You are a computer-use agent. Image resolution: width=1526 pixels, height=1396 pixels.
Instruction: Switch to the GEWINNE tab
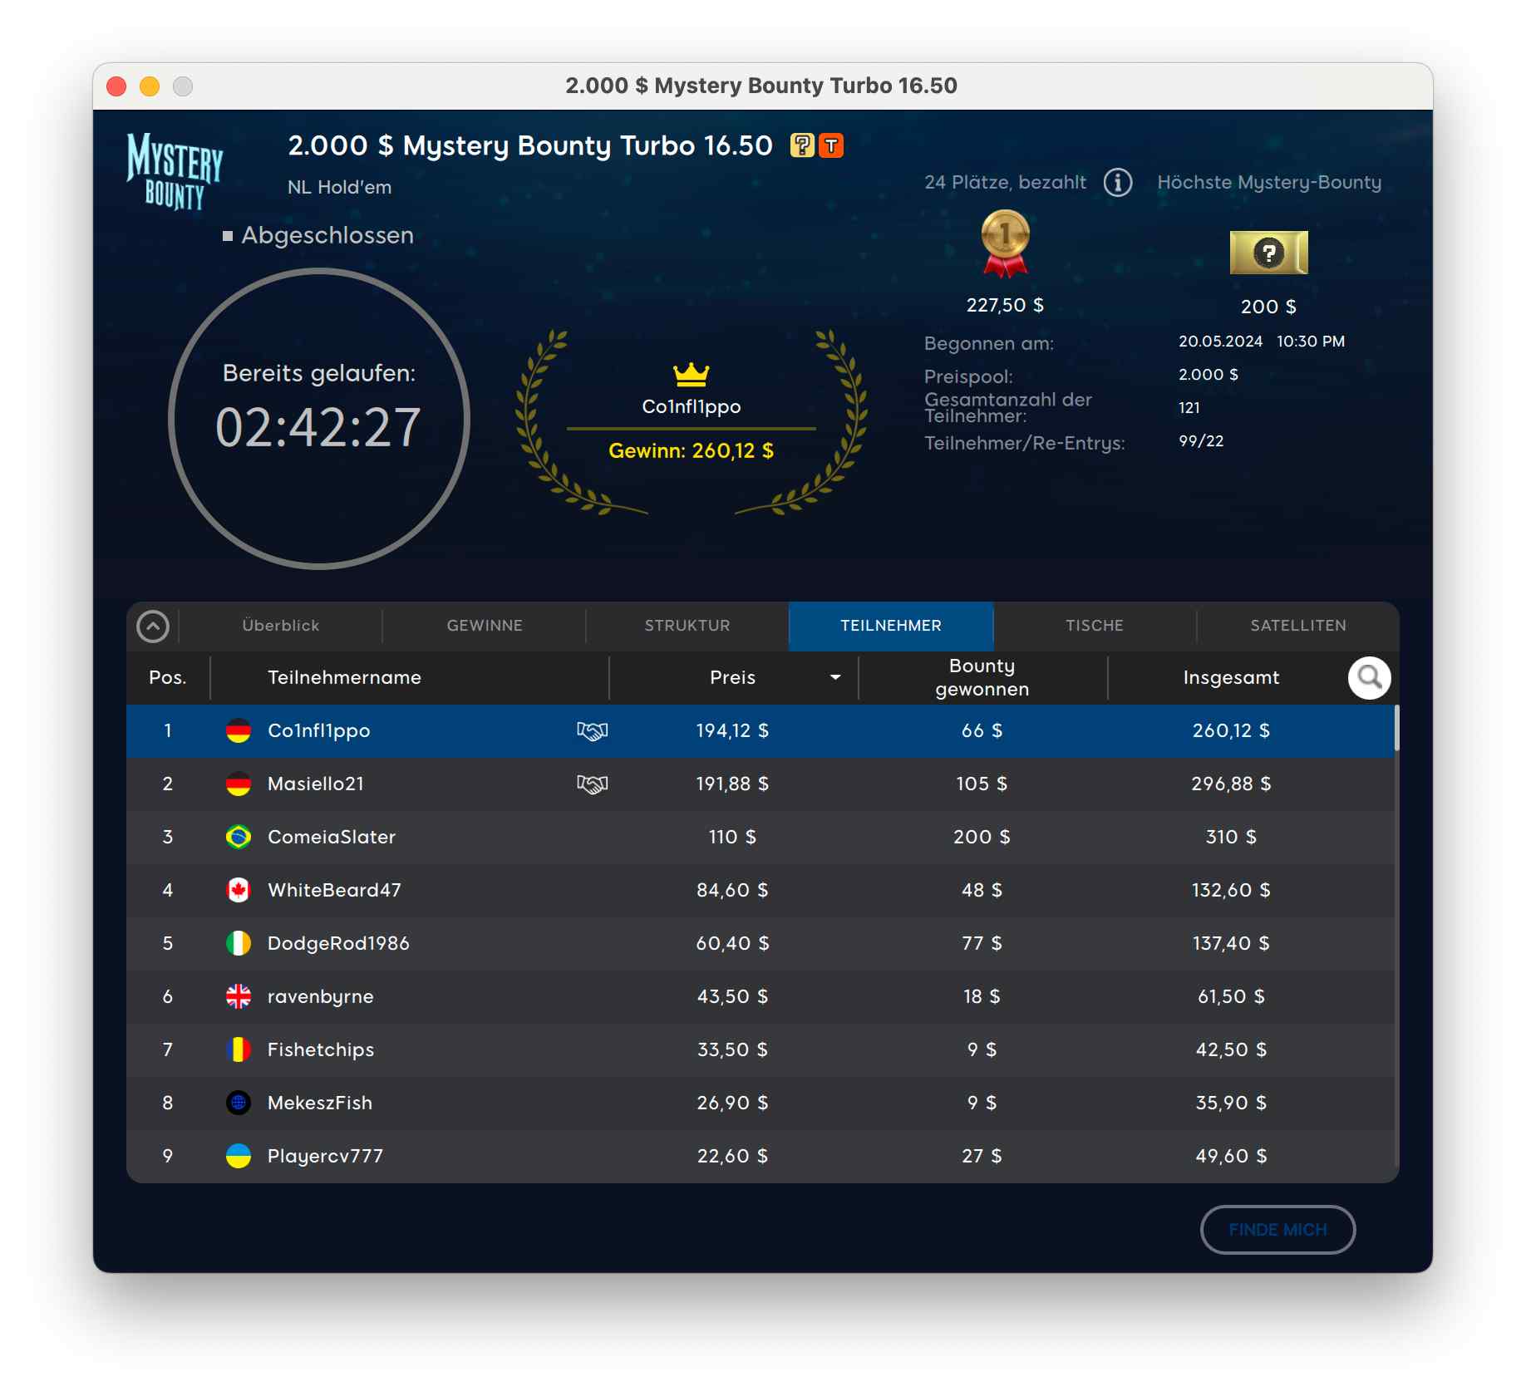coord(485,626)
